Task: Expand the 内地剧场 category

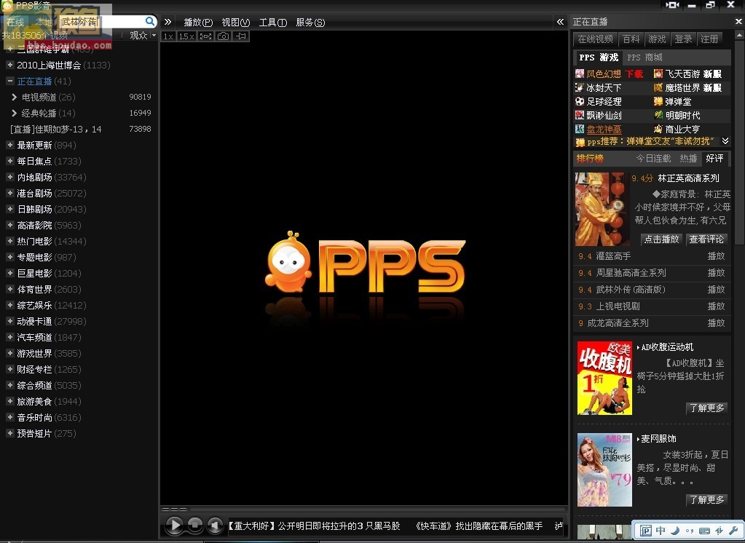Action: 9,177
